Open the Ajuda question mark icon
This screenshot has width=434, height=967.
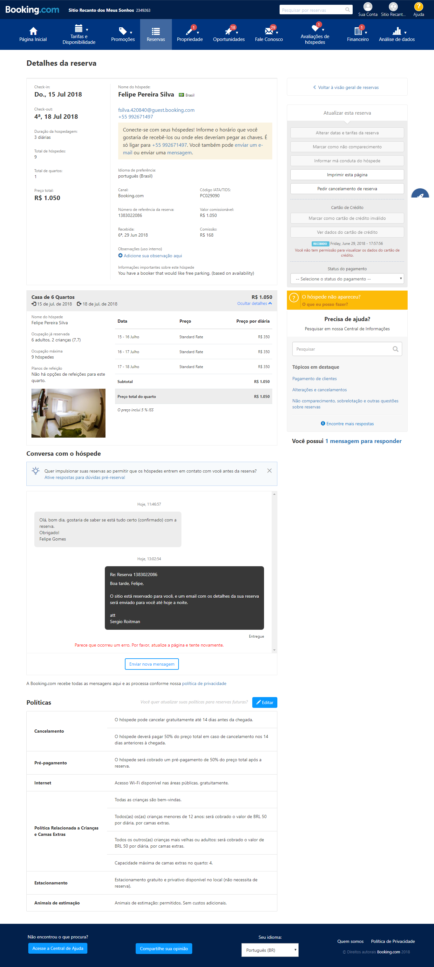pos(418,7)
